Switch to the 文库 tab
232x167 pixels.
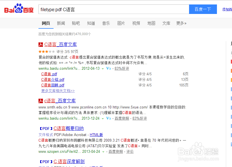(x=166, y=23)
